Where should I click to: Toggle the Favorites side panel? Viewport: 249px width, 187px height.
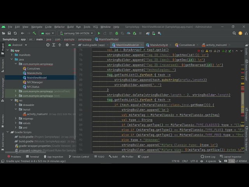tap(3, 121)
